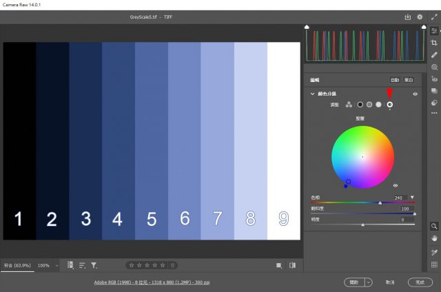Select the three-way color wheels view
441x292 pixels.
click(349, 105)
